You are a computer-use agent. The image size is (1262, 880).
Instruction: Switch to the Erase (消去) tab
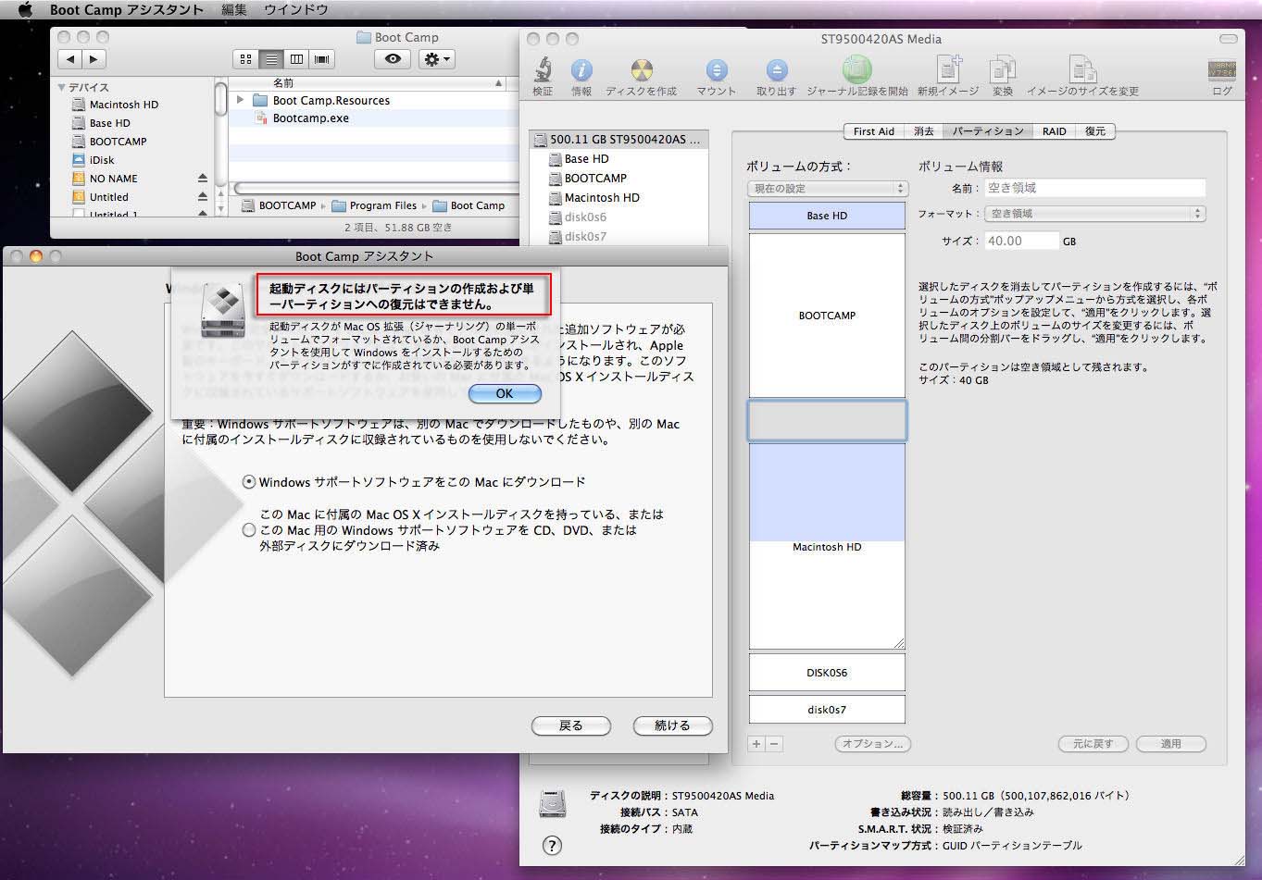[923, 131]
